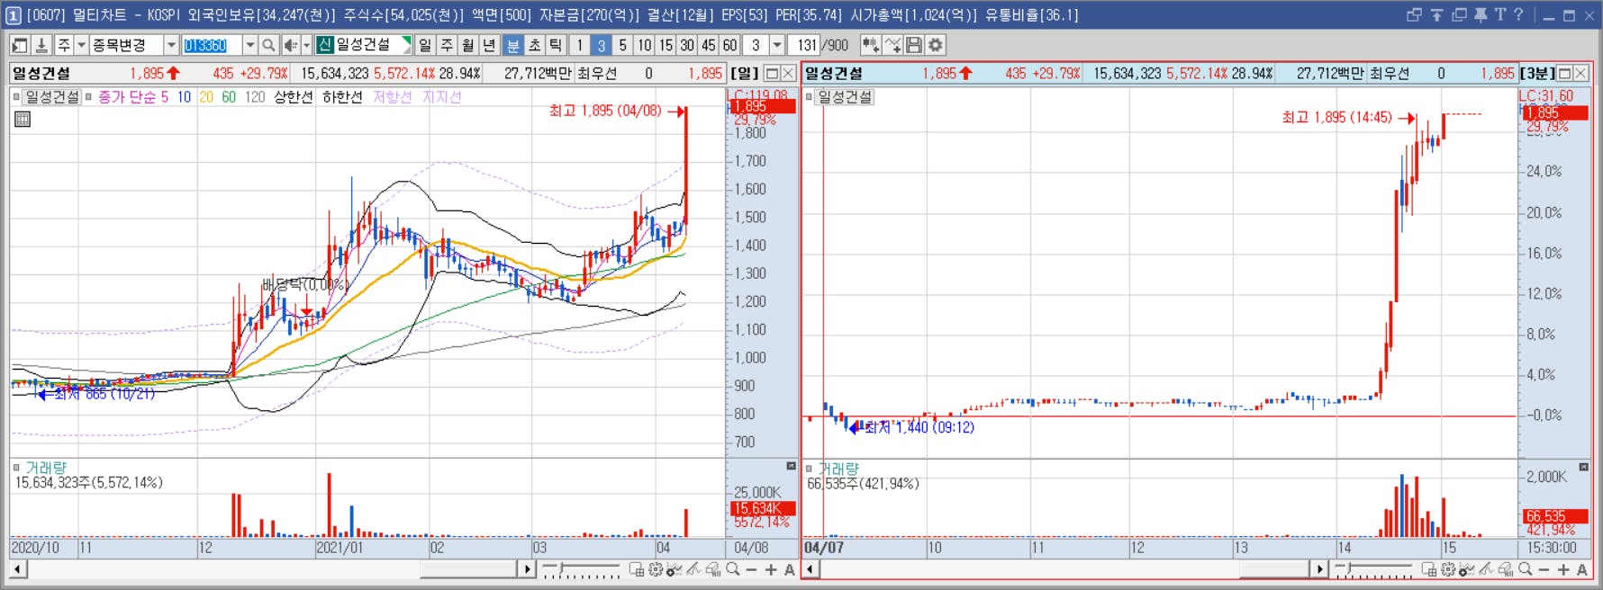Select the 분 minute period button

[x=512, y=45]
